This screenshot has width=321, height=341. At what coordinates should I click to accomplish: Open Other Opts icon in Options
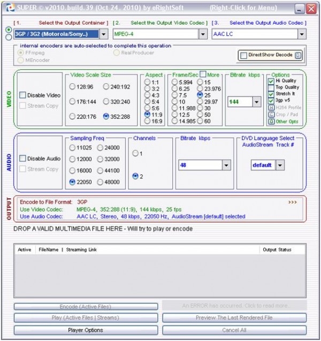(x=271, y=122)
